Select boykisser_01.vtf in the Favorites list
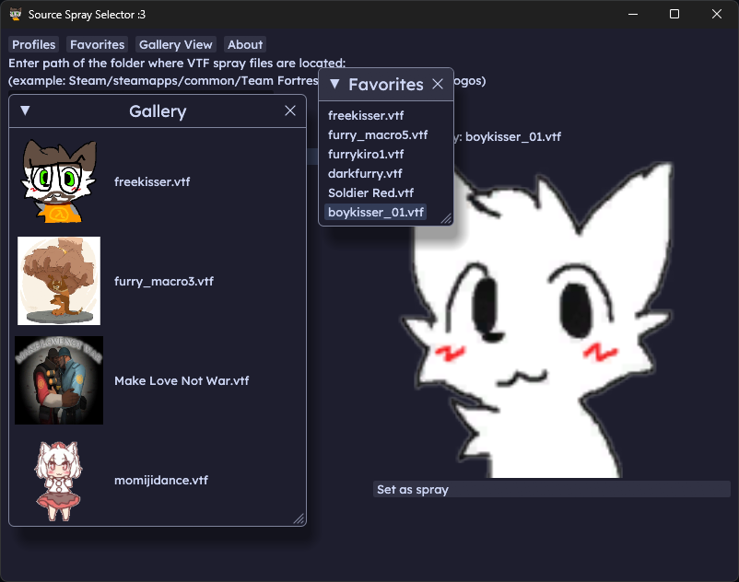This screenshot has width=739, height=582. [x=376, y=212]
